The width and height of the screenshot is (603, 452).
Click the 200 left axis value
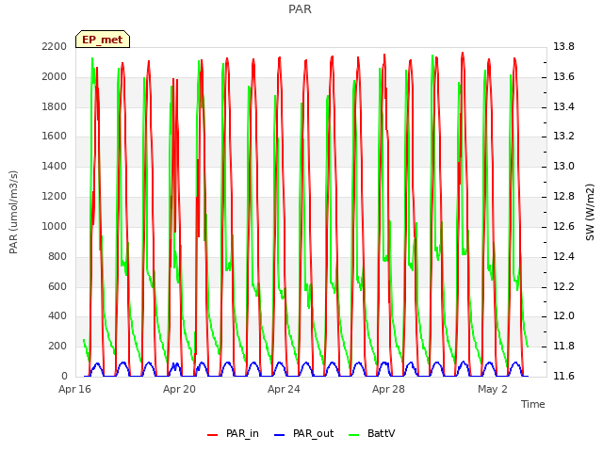57,346
